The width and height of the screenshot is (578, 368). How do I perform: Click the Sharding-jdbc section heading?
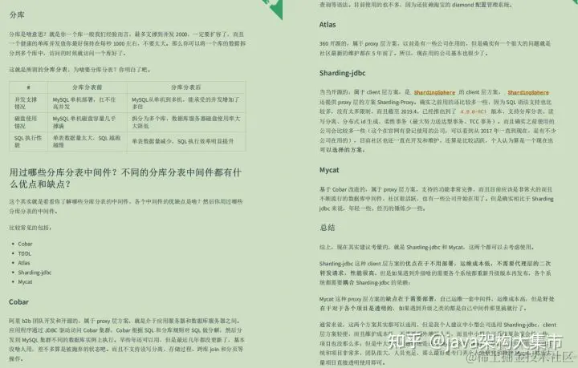[x=343, y=73]
